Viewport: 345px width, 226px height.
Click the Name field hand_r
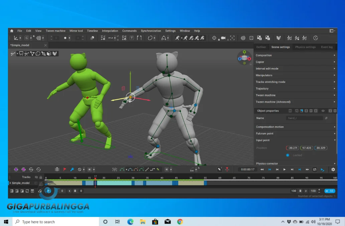pos(304,118)
